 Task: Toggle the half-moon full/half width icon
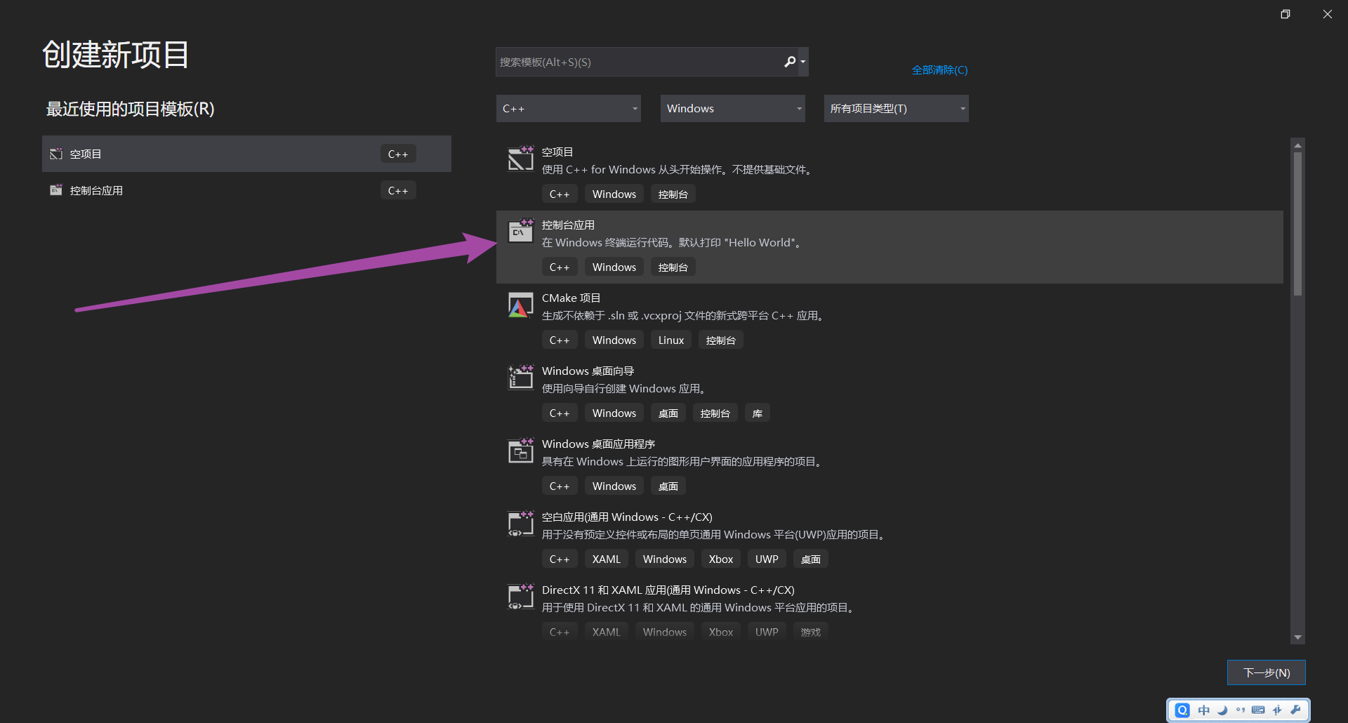[x=1222, y=710]
